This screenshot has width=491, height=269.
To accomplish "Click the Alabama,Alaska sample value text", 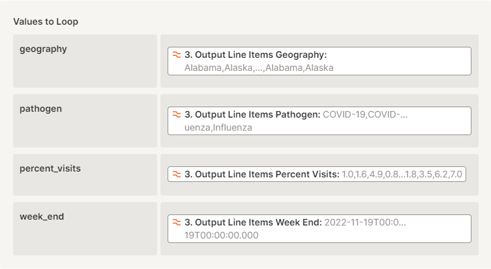I will [x=260, y=68].
